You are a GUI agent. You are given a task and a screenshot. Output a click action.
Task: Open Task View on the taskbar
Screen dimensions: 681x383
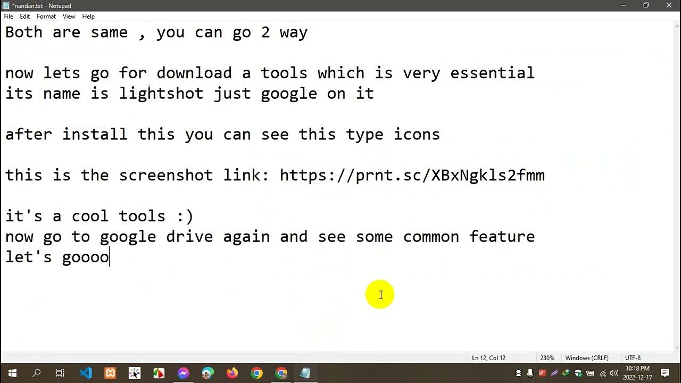click(x=61, y=373)
